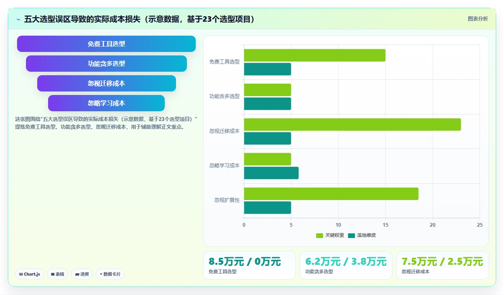Click the green 关键权重 bar for 忽视扩展性
This screenshot has width=504, height=295.
click(x=331, y=194)
